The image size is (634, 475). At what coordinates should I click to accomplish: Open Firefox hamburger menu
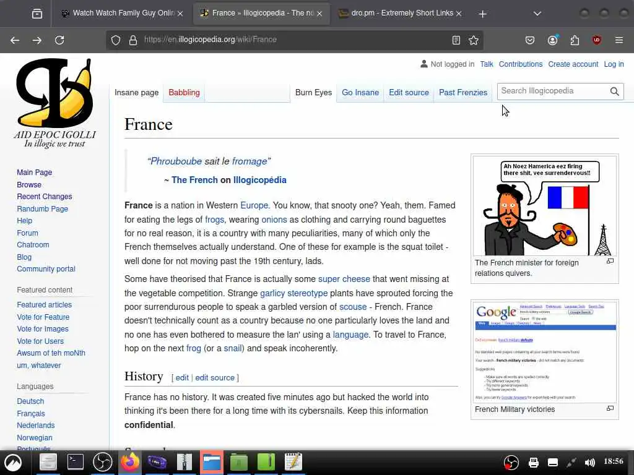[x=619, y=40]
